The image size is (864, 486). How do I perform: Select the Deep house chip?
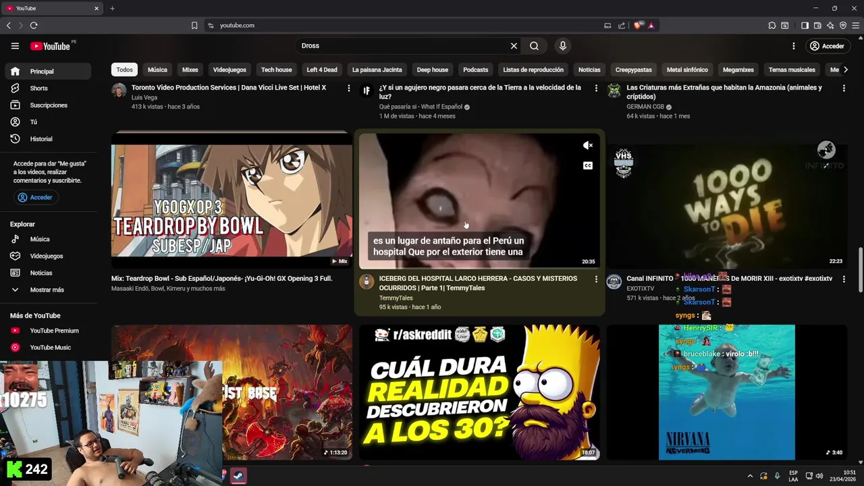click(433, 70)
